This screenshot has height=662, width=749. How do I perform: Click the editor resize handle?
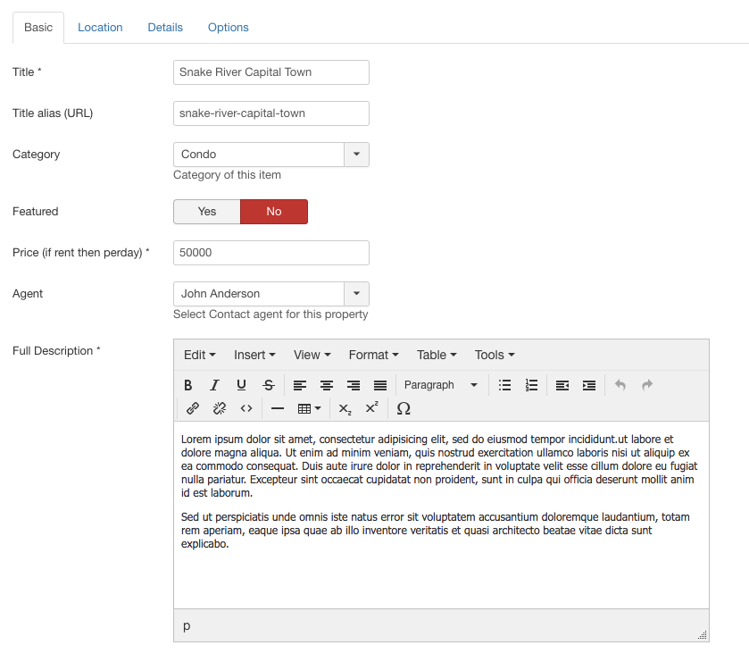[702, 634]
